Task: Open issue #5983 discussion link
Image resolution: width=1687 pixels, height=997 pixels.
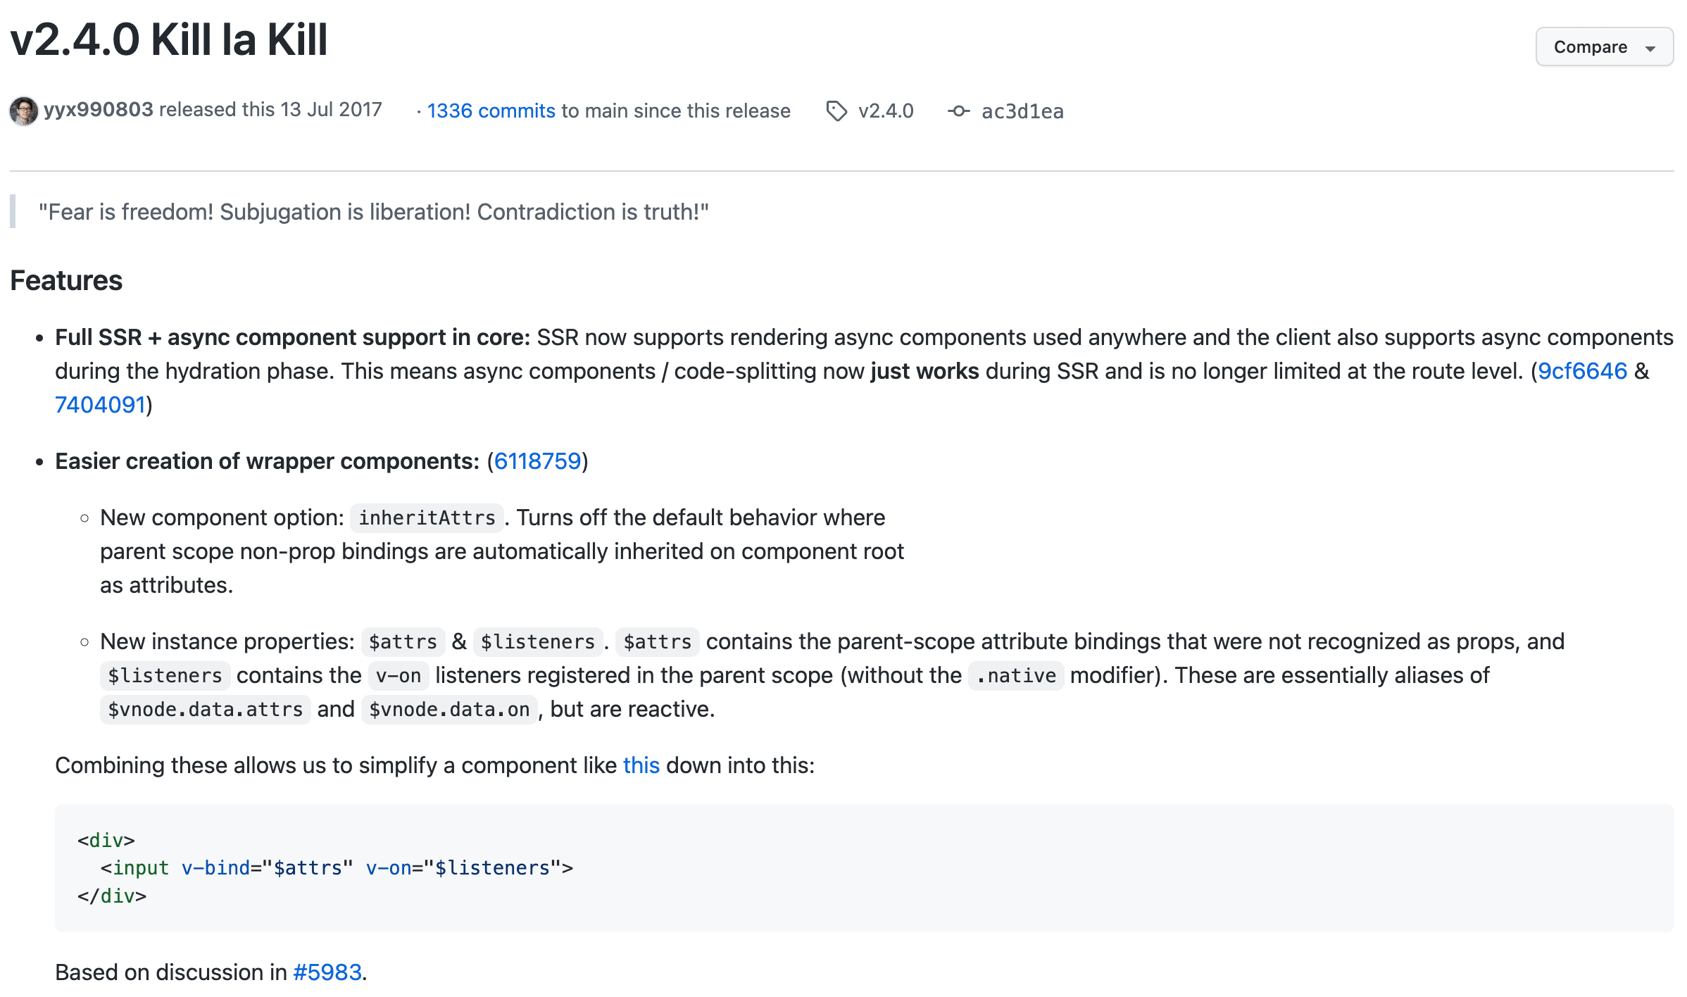Action: [x=327, y=972]
